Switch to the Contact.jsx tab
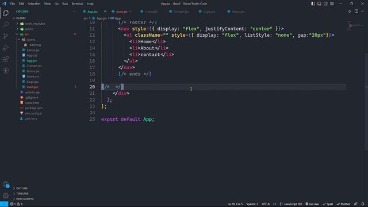The height and width of the screenshot is (207, 368). (x=181, y=11)
